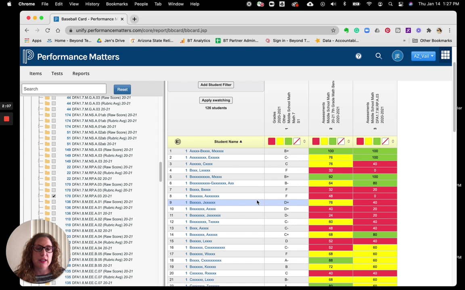Open the JE user profile avatar

(397, 56)
